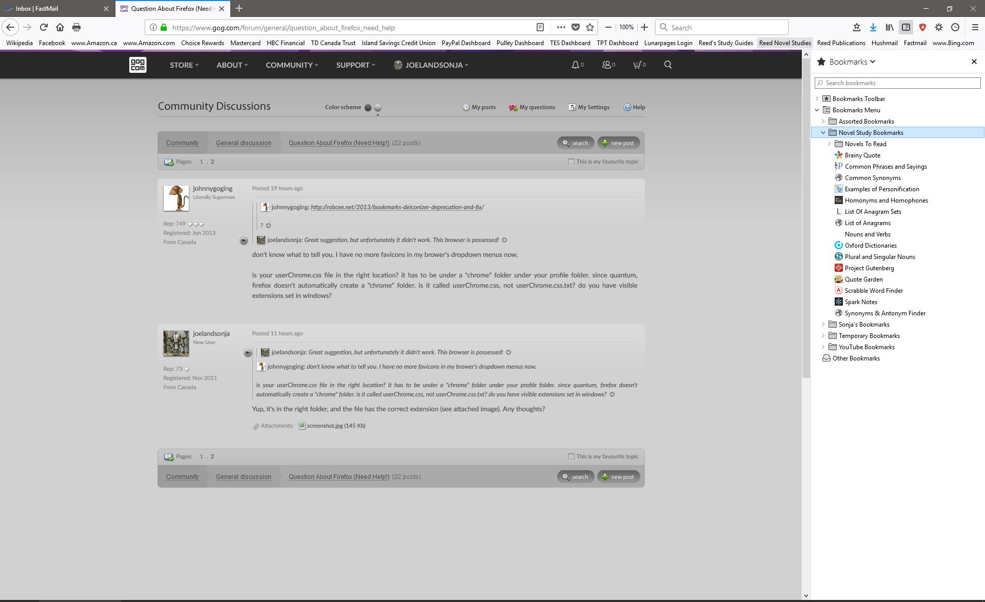The height and width of the screenshot is (602, 985).
Task: Open the screenshot.jpg attachment
Action: pyautogui.click(x=331, y=426)
